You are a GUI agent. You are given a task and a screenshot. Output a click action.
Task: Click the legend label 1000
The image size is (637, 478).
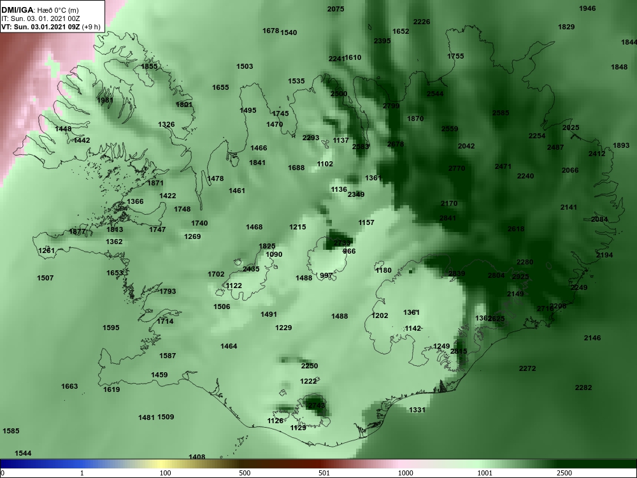click(x=406, y=473)
